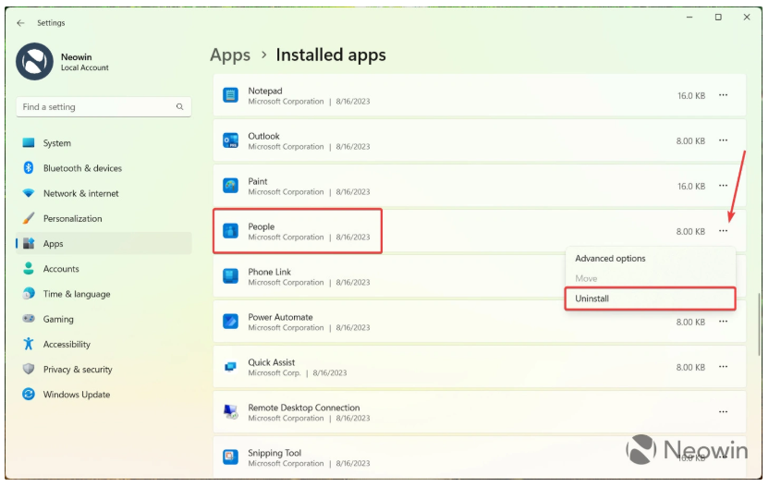The width and height of the screenshot is (769, 487).
Task: Click the Paint app icon
Action: pos(230,186)
